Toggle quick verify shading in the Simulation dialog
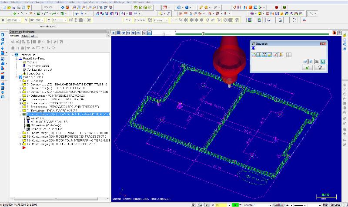 (x=281, y=55)
